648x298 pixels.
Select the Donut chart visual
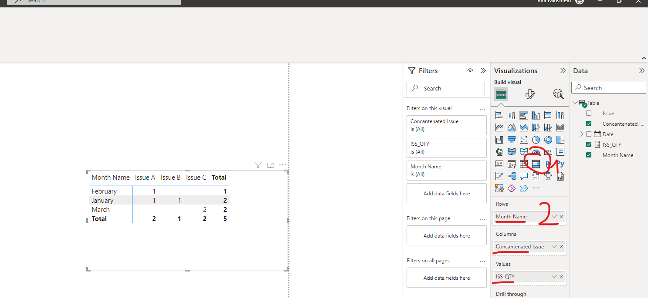(548, 140)
